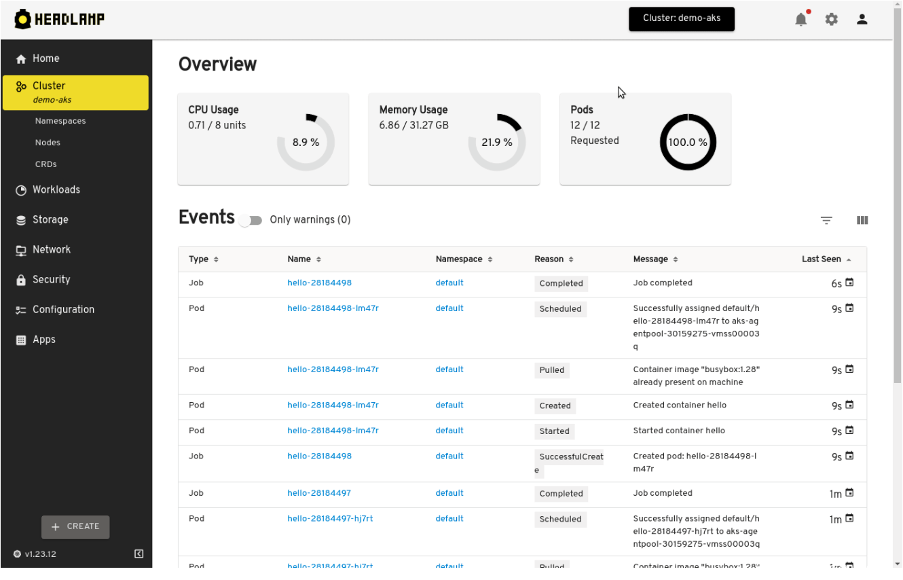The image size is (903, 580).
Task: Click the Create button
Action: click(x=75, y=527)
